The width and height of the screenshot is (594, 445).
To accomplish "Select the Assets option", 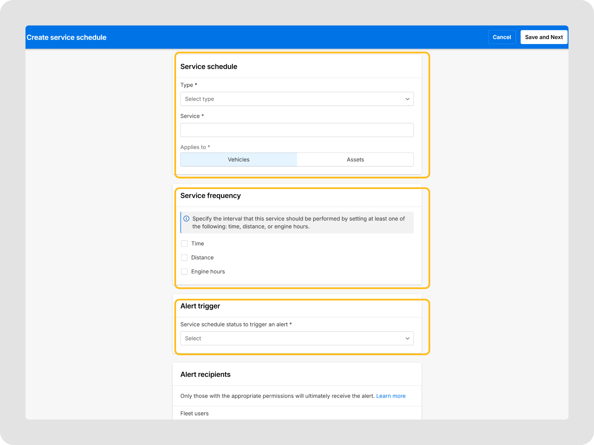I will [355, 160].
